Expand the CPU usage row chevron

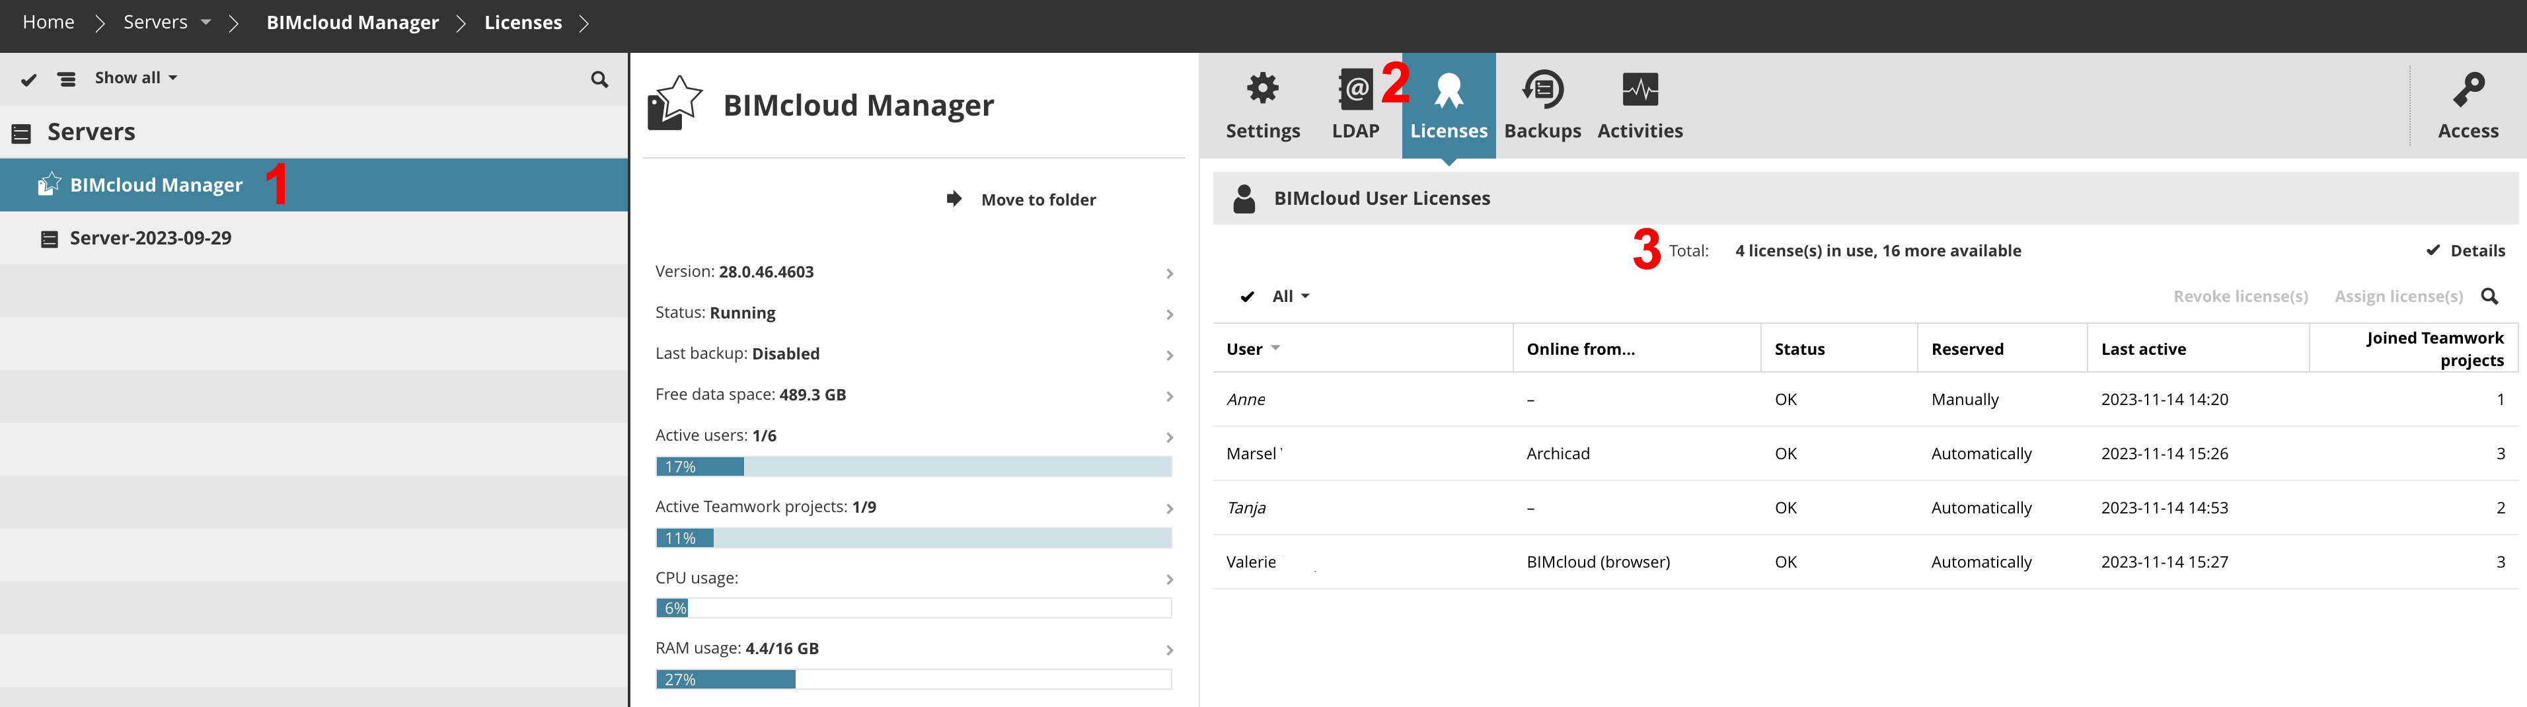[x=1169, y=579]
